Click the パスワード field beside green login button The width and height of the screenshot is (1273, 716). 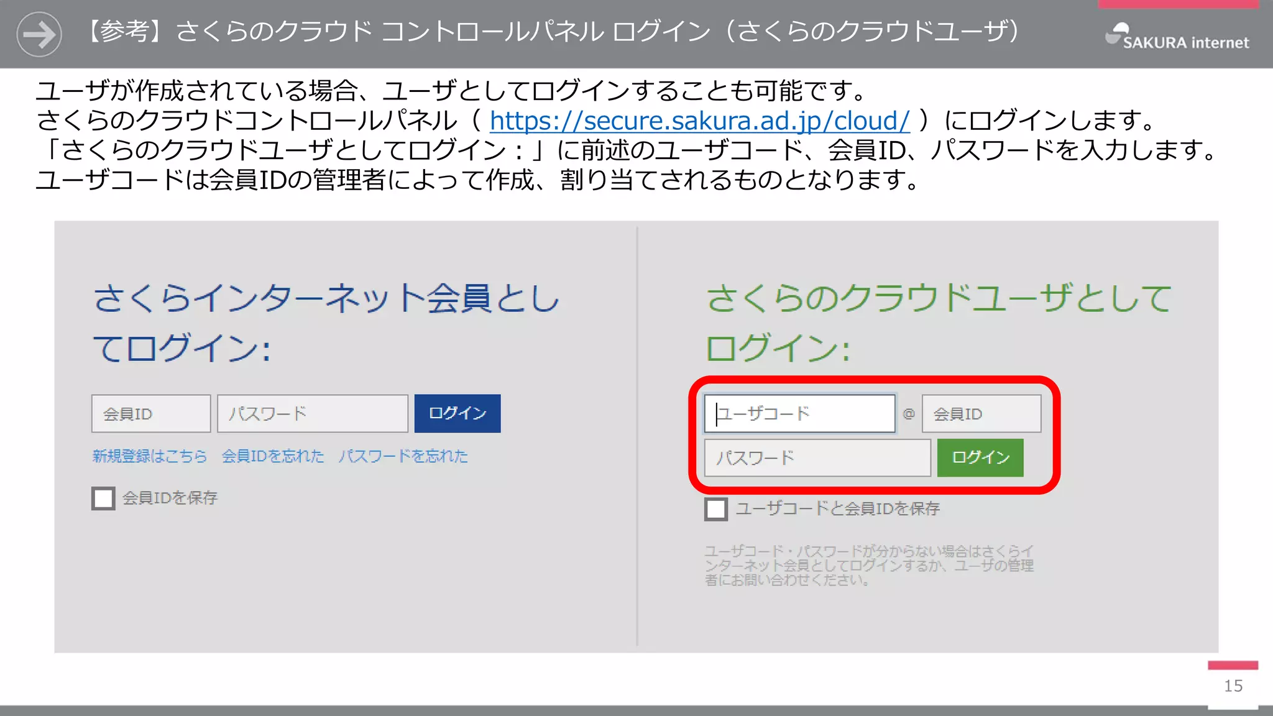tap(817, 458)
